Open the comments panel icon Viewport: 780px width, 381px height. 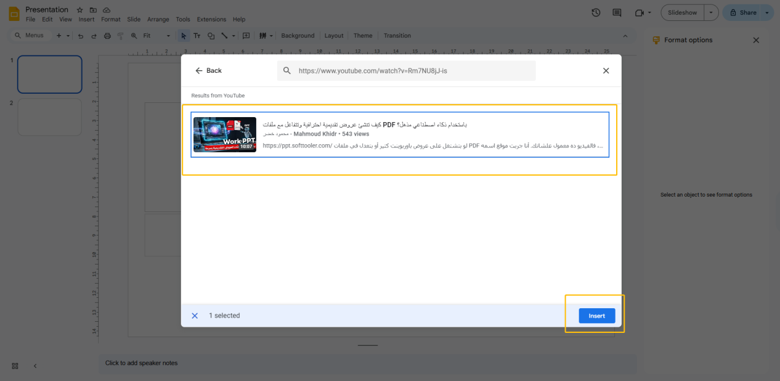(617, 13)
